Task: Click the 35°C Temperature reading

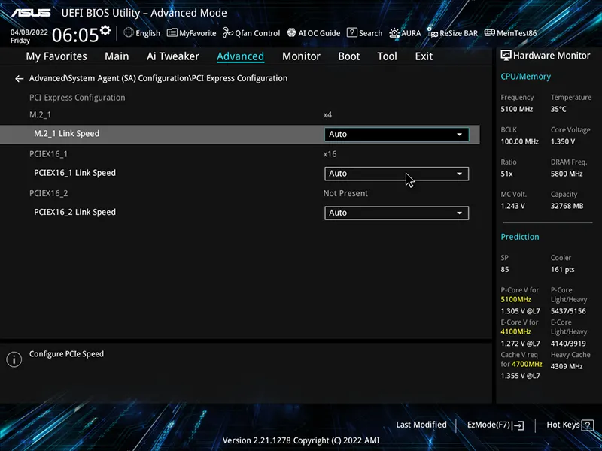Action: point(558,109)
